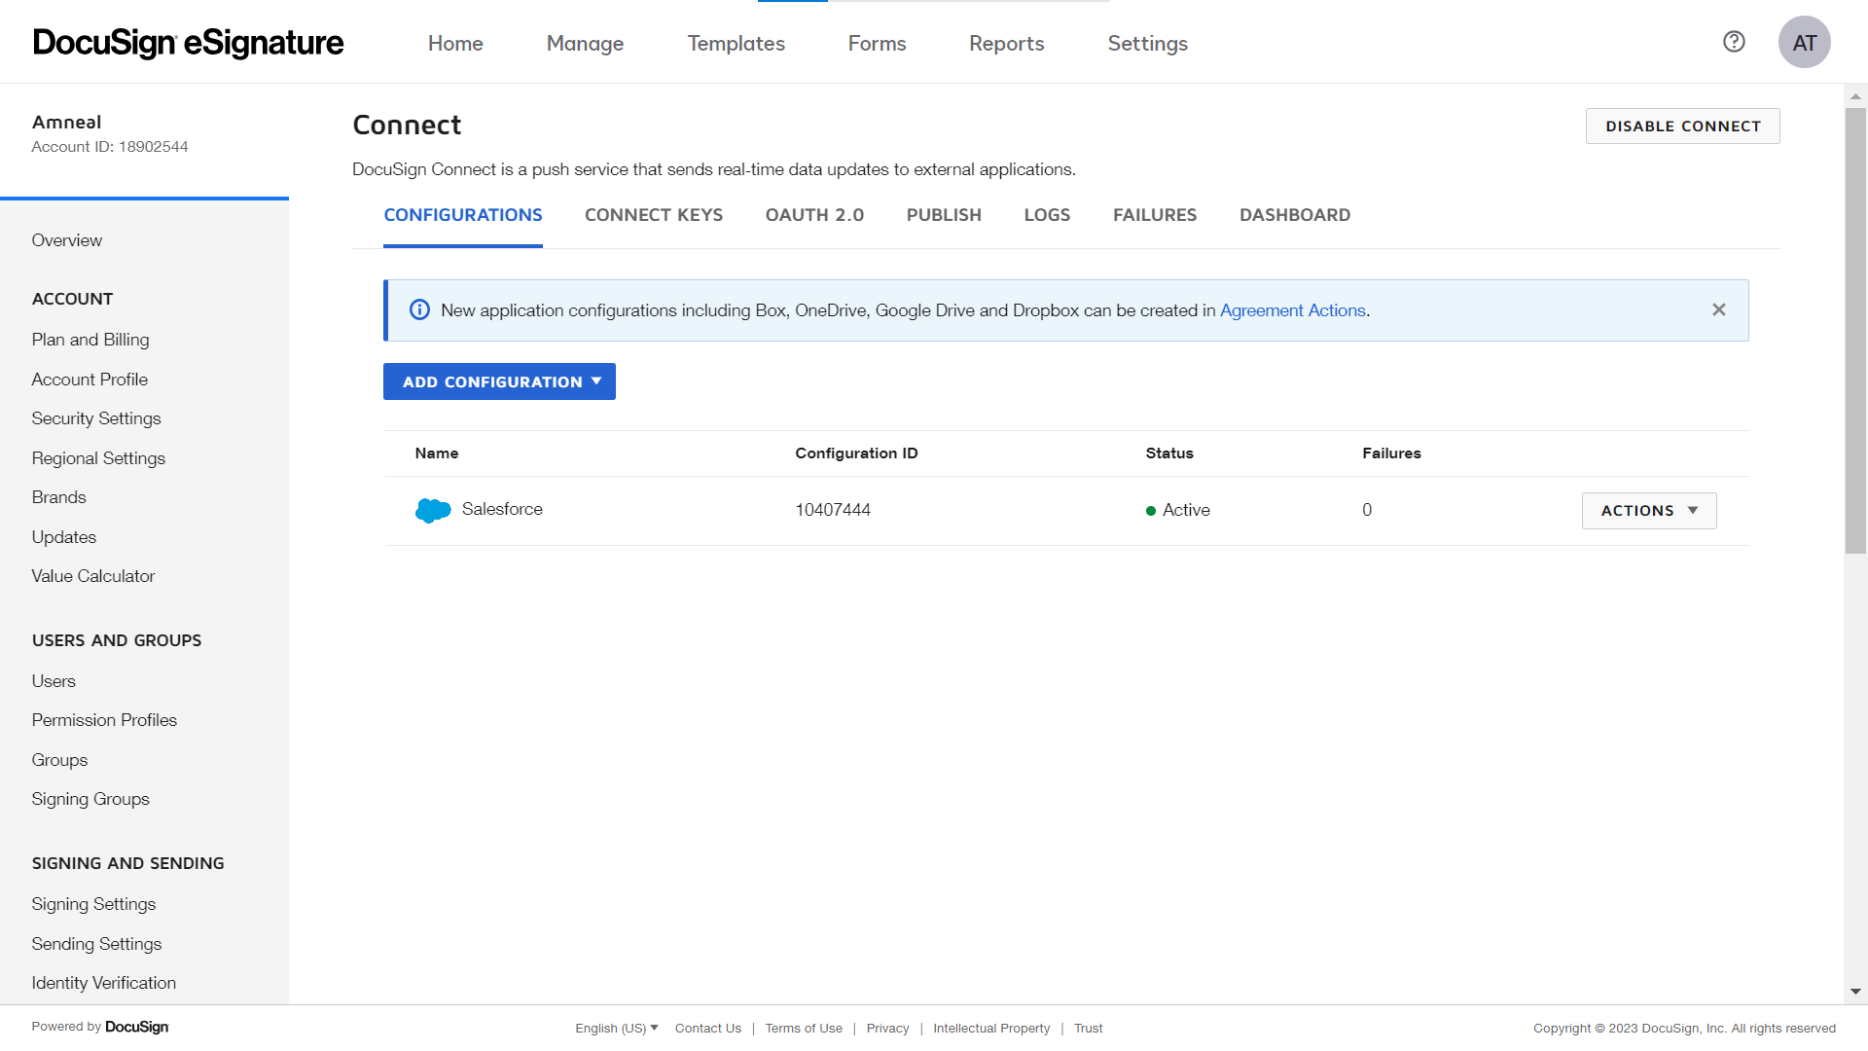Dismiss the Agreement Actions notification banner
Viewport: 1868px width, 1051px height.
[x=1718, y=309]
